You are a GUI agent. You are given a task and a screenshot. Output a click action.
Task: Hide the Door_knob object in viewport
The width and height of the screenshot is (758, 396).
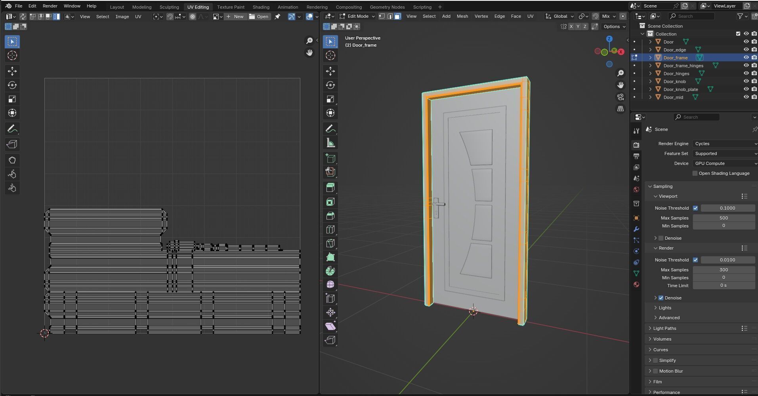point(746,81)
